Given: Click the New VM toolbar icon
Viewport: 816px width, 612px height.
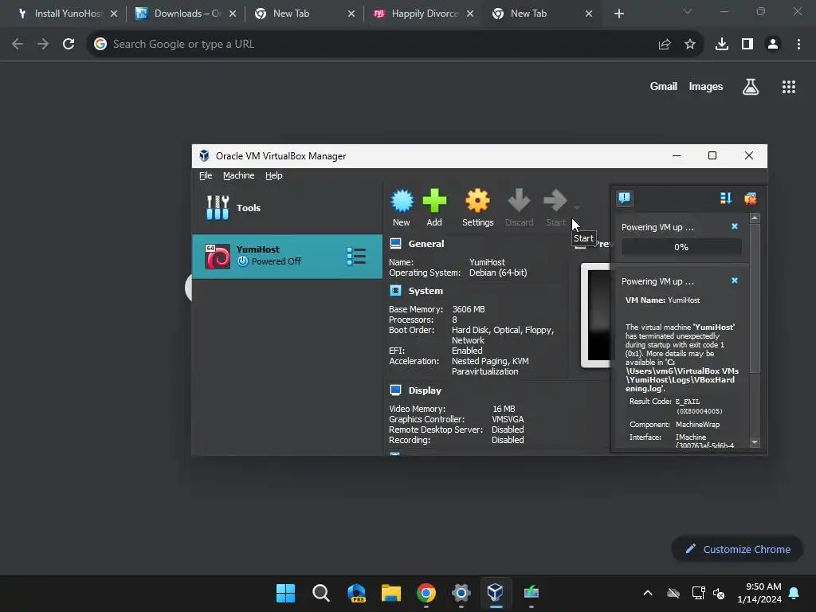Looking at the screenshot, I should [402, 208].
